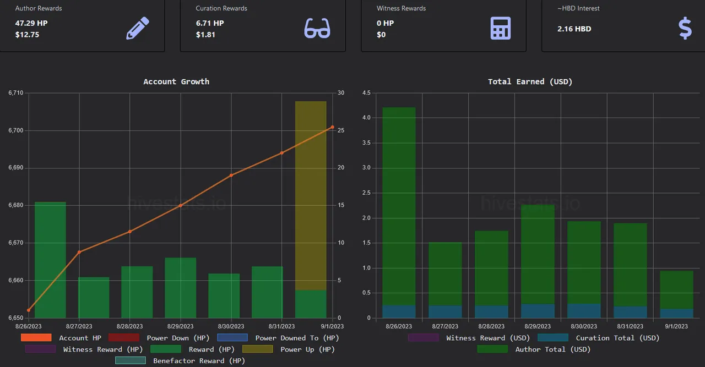The width and height of the screenshot is (705, 367).
Task: Click the Author Rewards pencil icon
Action: point(137,29)
